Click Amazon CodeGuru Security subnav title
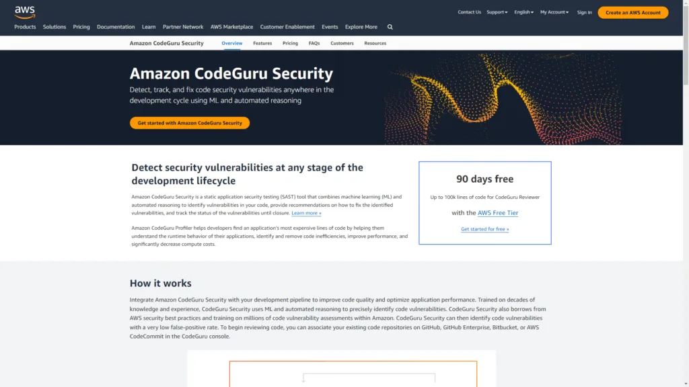689x387 pixels. coord(167,43)
